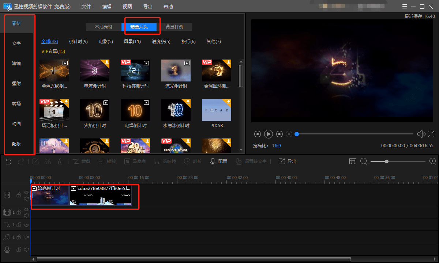Toggle fullscreen preview mode
This screenshot has height=263, width=439.
click(x=431, y=134)
